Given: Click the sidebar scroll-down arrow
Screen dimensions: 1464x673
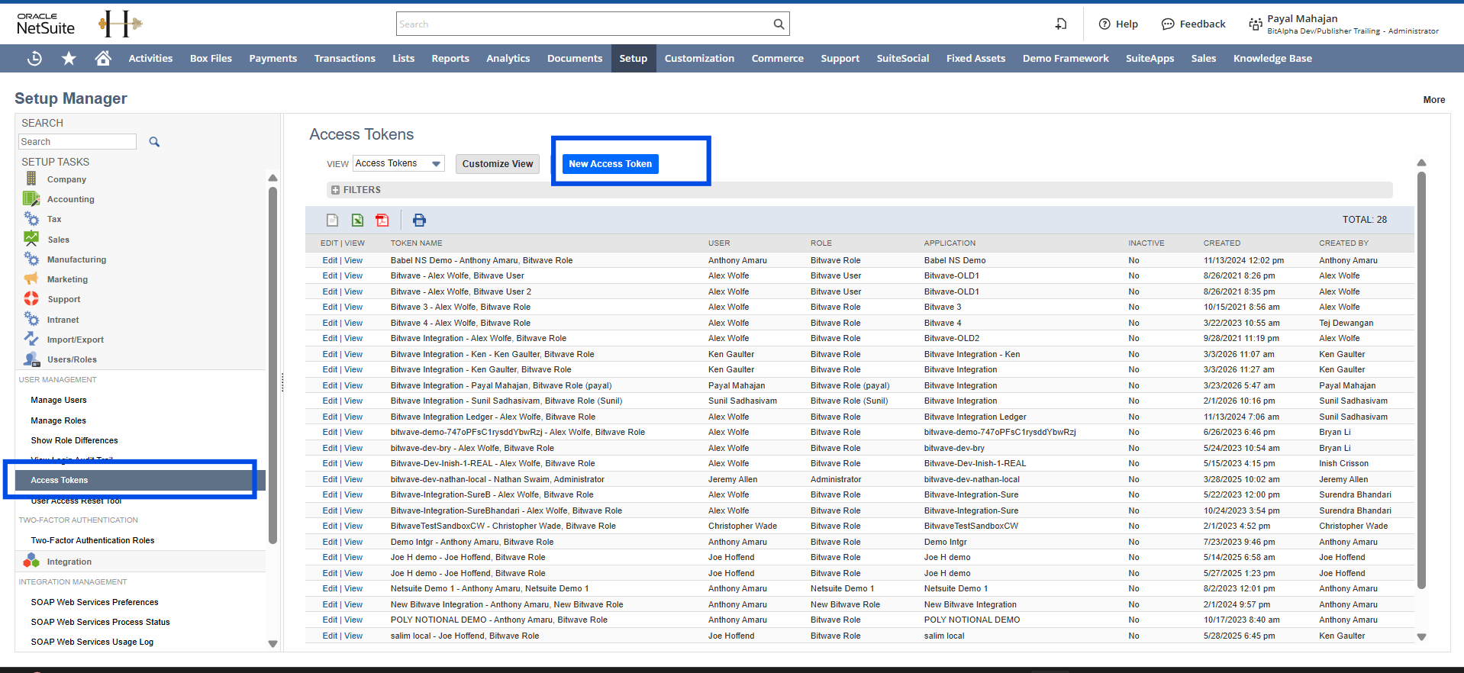Looking at the screenshot, I should tap(272, 644).
